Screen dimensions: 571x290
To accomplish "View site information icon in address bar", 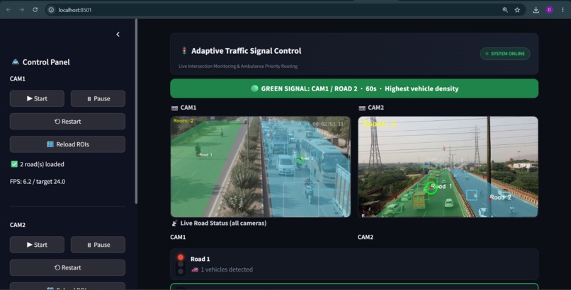I will point(51,10).
